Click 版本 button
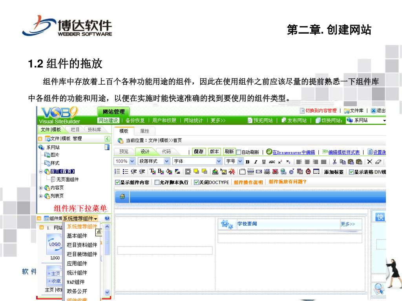Screen dimensions: 402x301 [x=214, y=152]
